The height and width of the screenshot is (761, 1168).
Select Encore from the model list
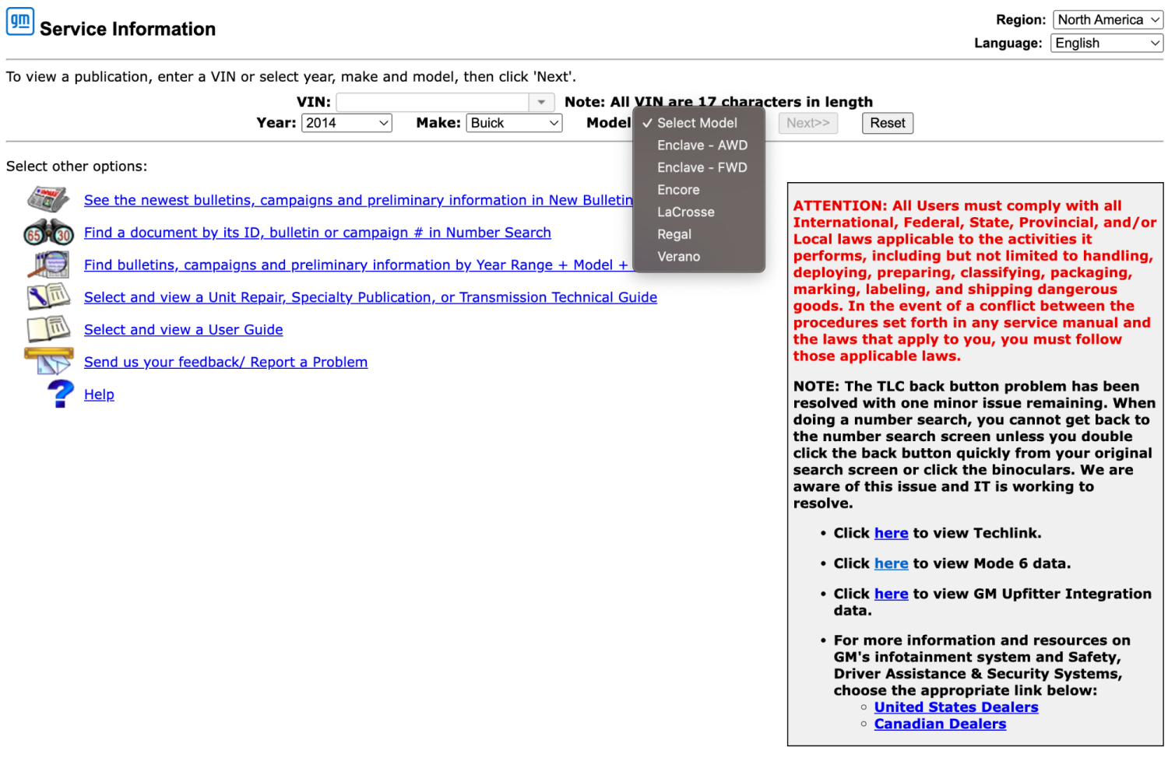click(x=698, y=190)
